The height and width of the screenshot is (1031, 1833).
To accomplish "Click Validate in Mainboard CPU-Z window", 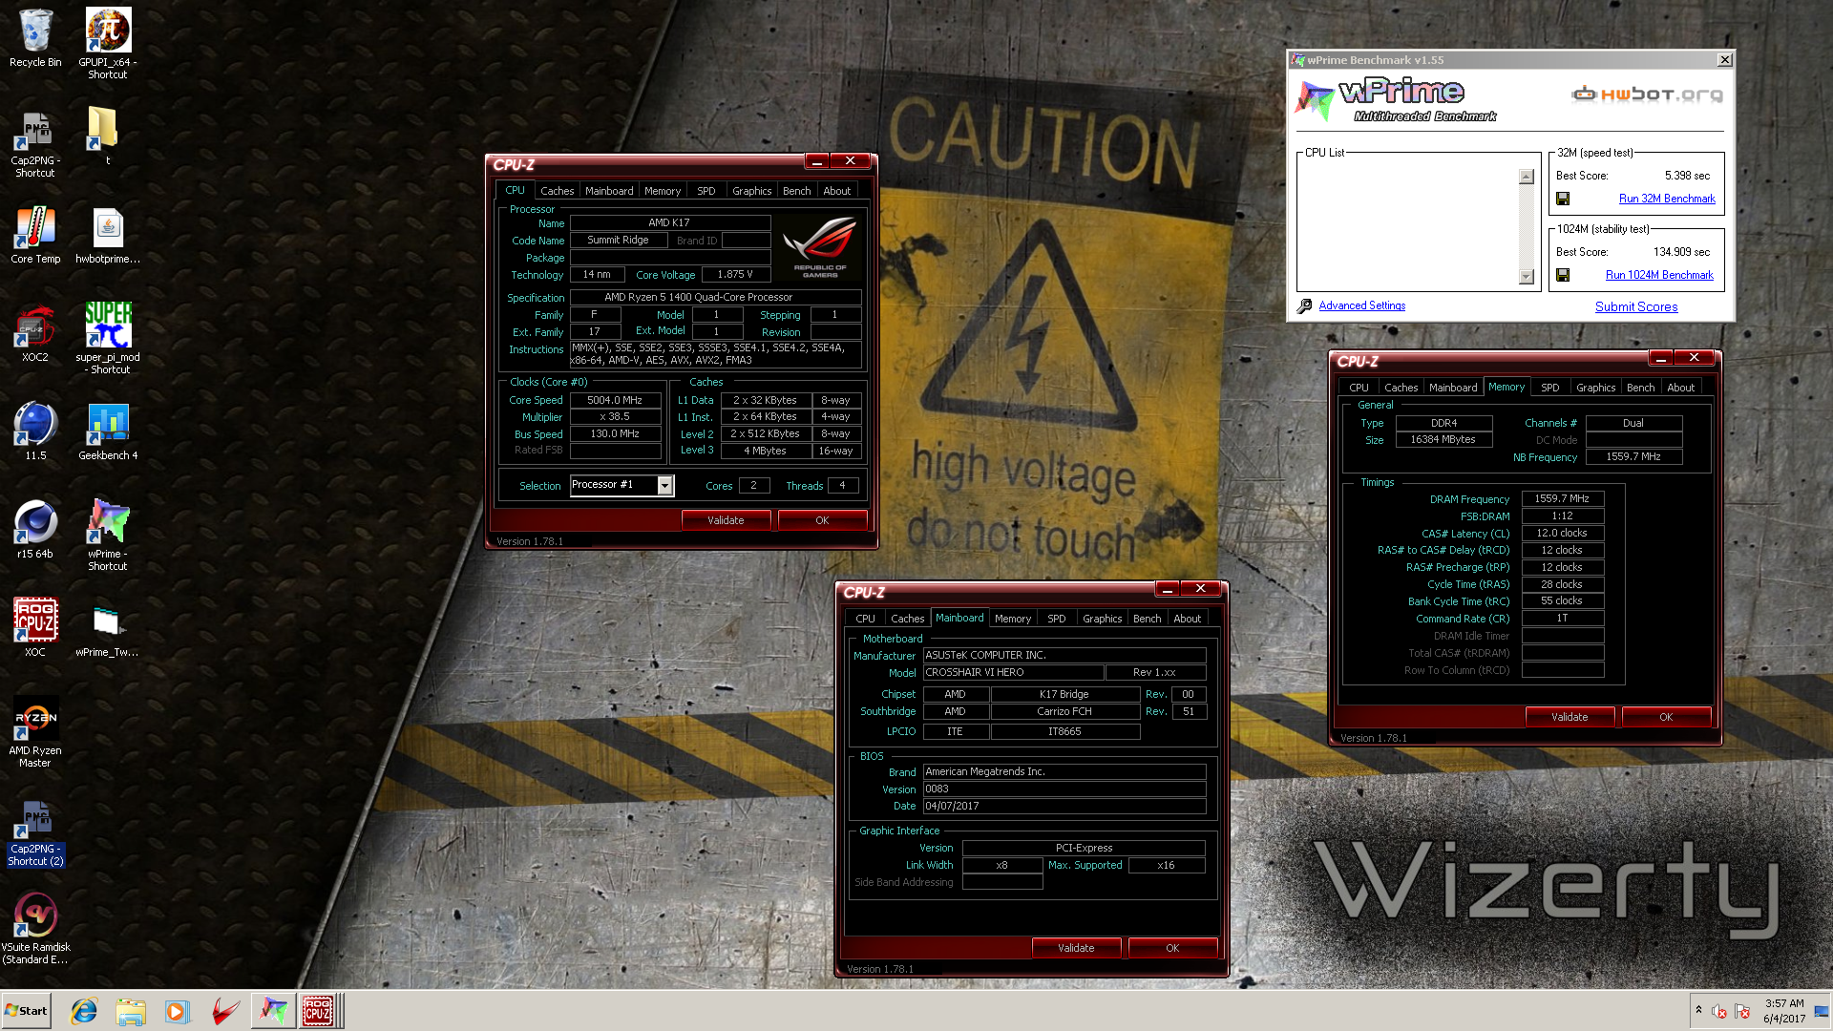I will [x=1076, y=948].
